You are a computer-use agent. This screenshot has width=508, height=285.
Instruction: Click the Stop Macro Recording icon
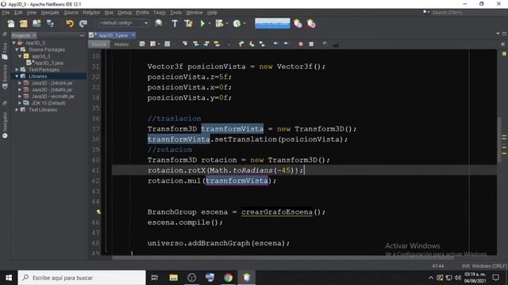click(x=311, y=44)
